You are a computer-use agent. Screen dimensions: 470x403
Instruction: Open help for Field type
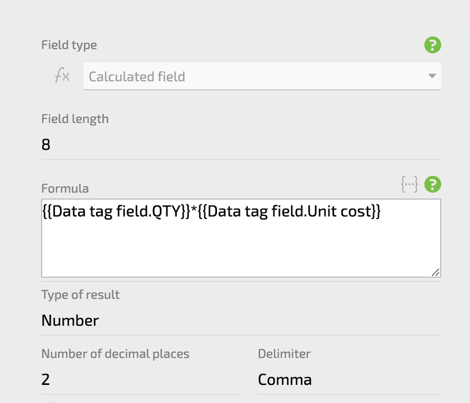(432, 45)
